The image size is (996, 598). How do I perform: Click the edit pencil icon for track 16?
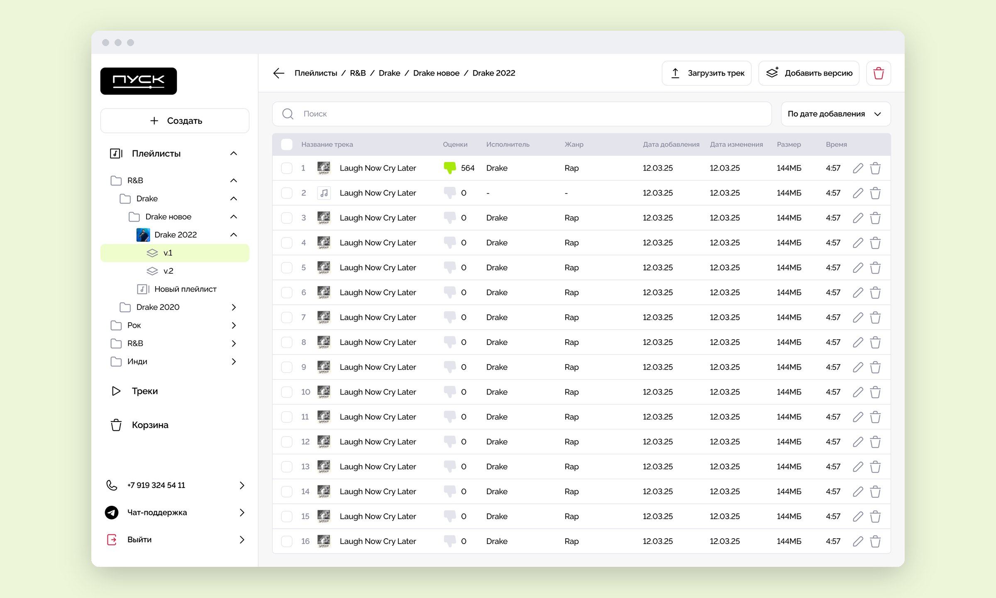(x=858, y=542)
